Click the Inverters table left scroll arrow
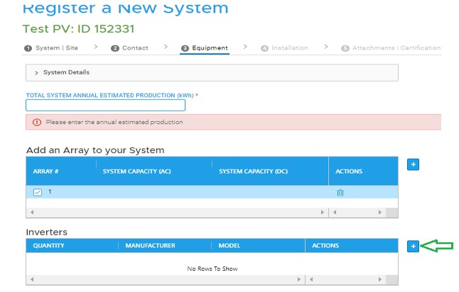Screen dimensions: 459x292 (x=31, y=281)
